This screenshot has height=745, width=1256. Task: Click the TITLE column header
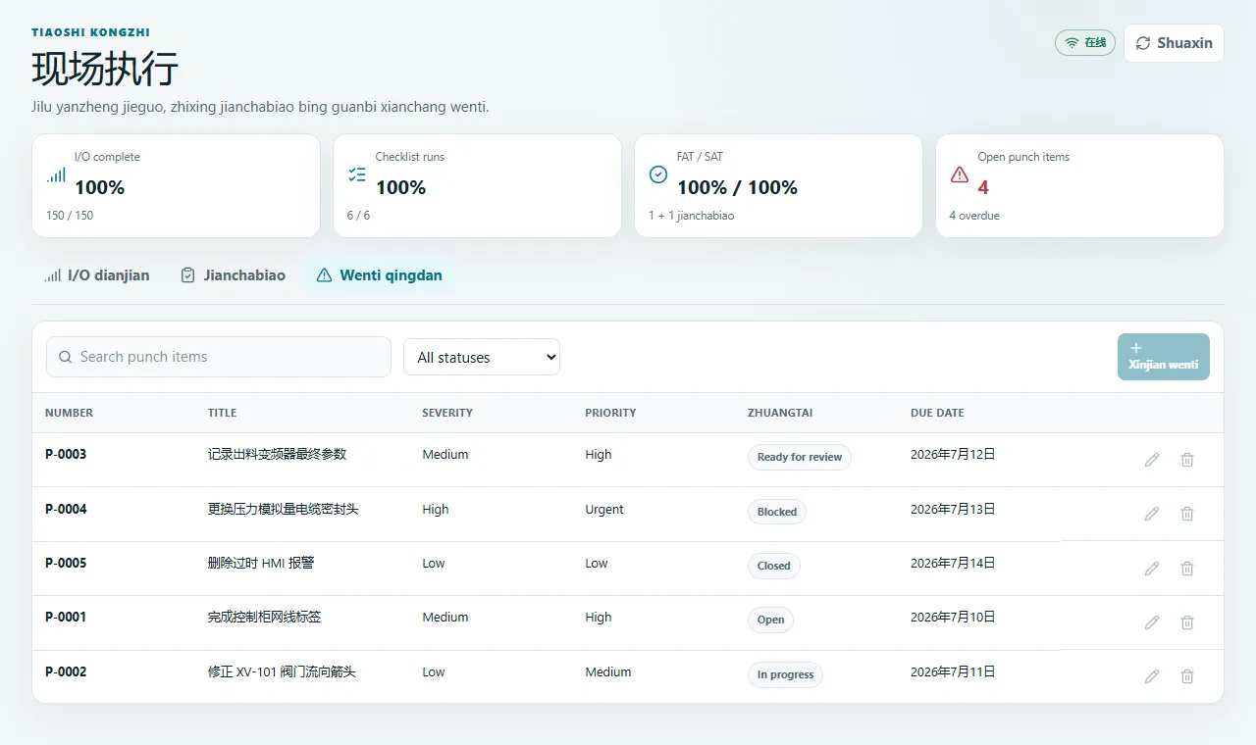pyautogui.click(x=223, y=413)
